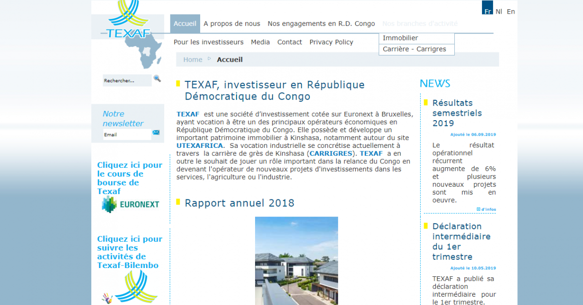Open the Privacy Policy page
The width and height of the screenshot is (583, 305).
tap(331, 42)
